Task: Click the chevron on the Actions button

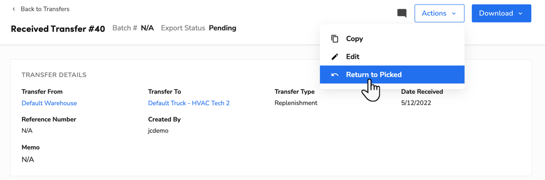Action: pyautogui.click(x=454, y=13)
